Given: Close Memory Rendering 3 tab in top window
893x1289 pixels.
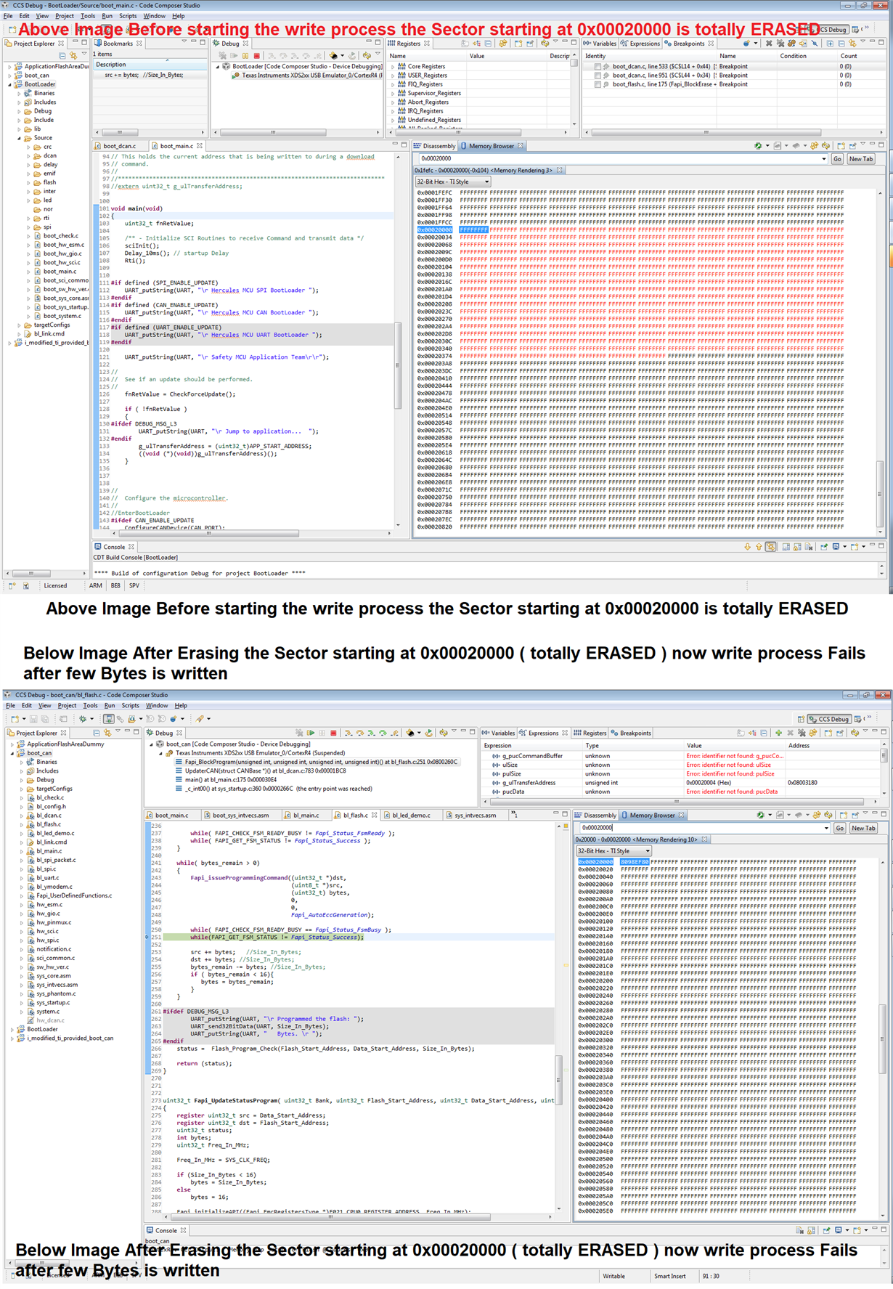Looking at the screenshot, I should pos(560,170).
